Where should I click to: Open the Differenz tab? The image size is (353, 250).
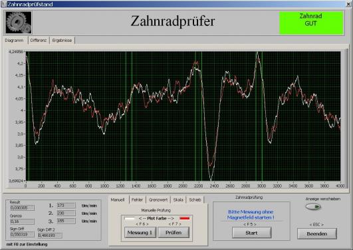tap(39, 41)
